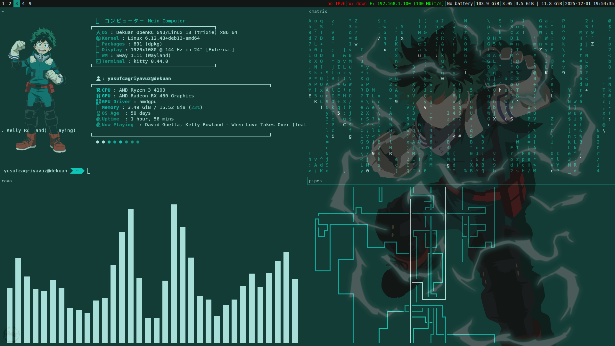
Task: Click the 11.8 GiB status entry
Action: 552,4
